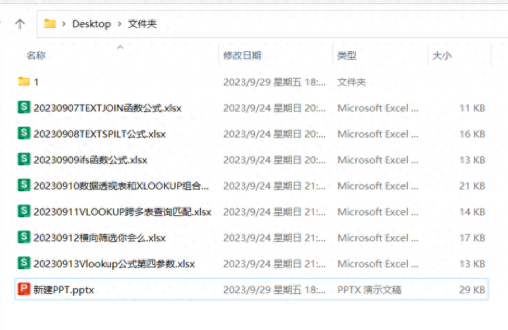Screen dimensions: 508x330
Task: Select the folder icon named 1
Action: pos(24,81)
